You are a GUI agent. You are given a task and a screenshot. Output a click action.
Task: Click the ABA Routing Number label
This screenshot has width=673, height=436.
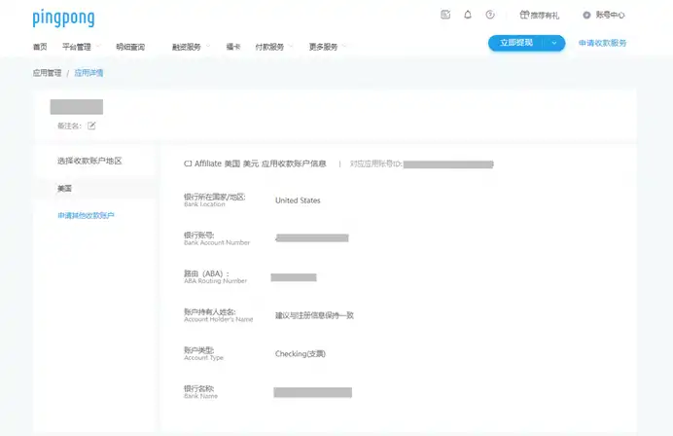coord(216,281)
